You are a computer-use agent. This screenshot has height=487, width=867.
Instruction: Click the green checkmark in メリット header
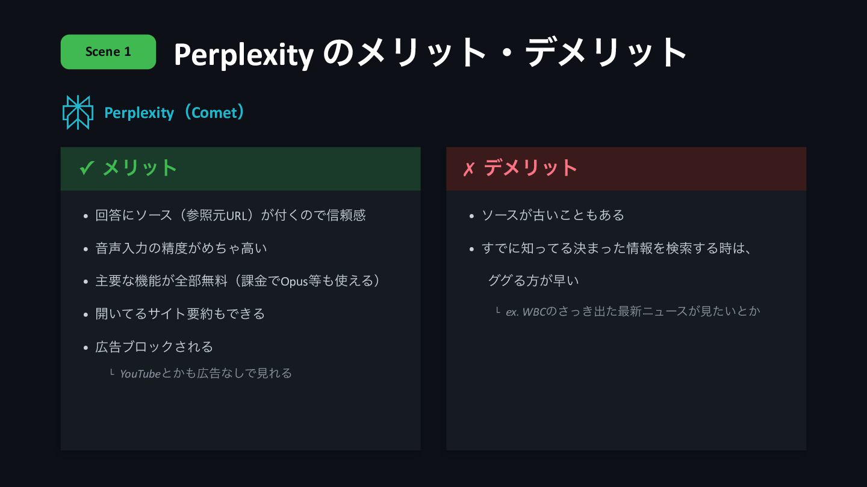tap(87, 168)
